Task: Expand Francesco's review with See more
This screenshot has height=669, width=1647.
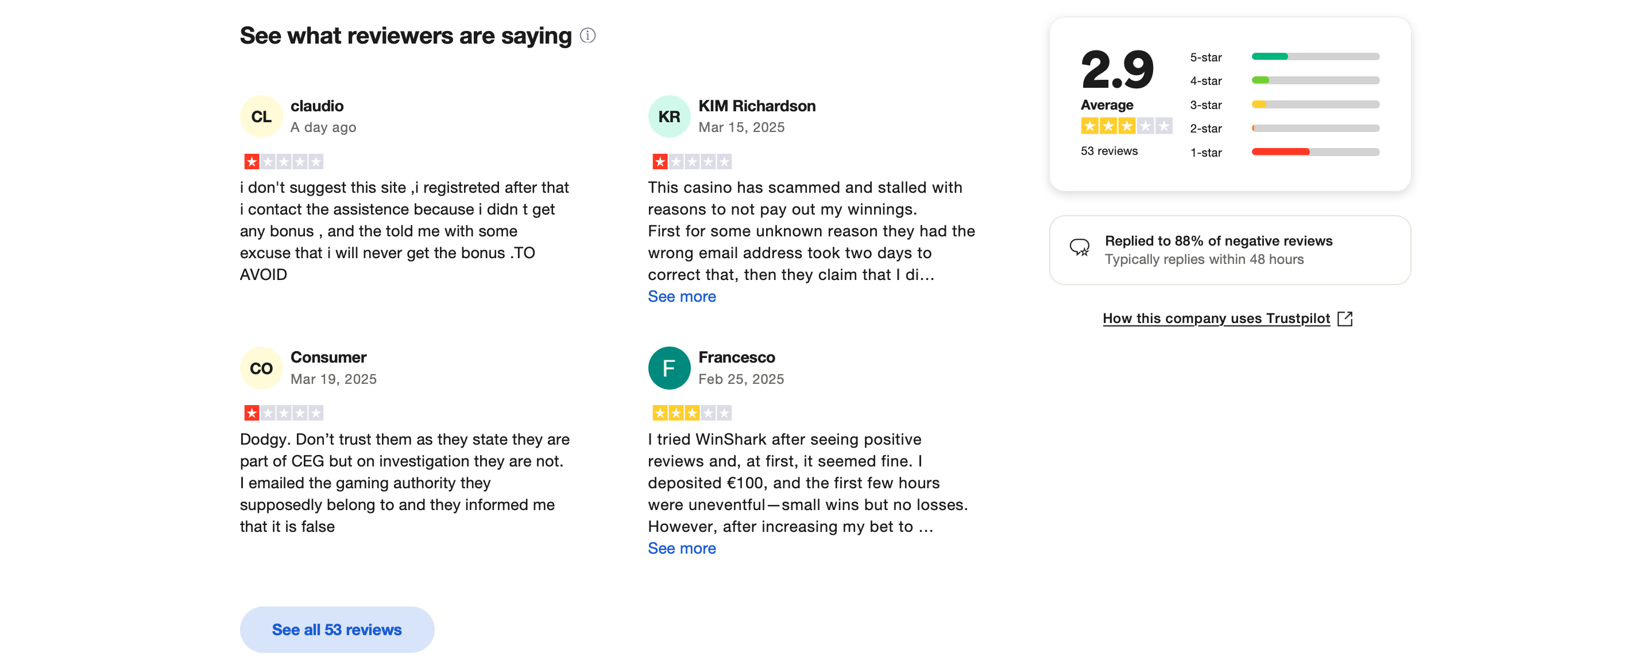Action: (x=682, y=549)
